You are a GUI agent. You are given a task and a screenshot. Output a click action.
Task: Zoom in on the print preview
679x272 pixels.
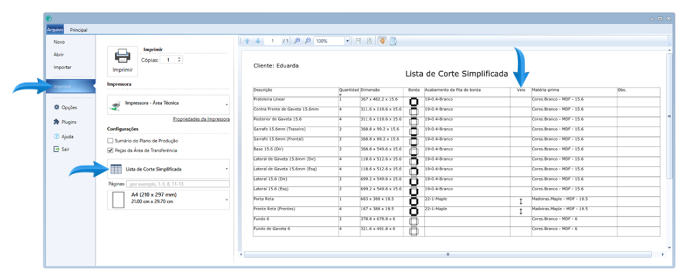[297, 41]
